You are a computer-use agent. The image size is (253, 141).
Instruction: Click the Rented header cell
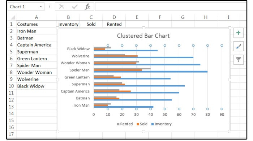(x=114, y=24)
